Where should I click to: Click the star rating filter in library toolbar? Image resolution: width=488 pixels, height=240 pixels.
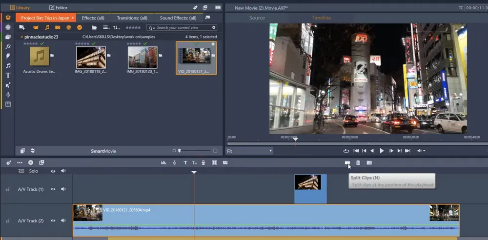pyautogui.click(x=133, y=28)
